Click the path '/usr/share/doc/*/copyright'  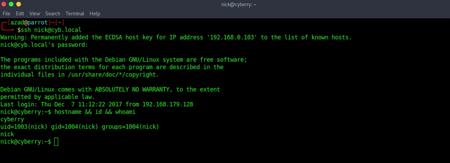(112, 74)
